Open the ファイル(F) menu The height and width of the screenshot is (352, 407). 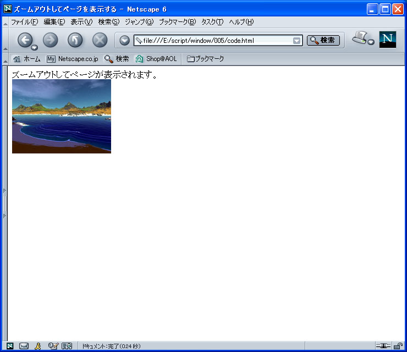coord(24,22)
